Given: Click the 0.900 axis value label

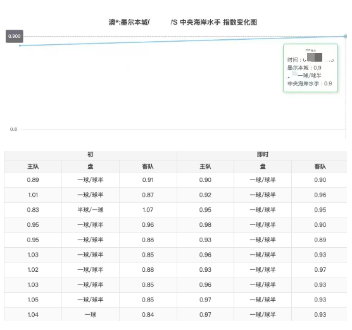Looking at the screenshot, I should [x=15, y=36].
